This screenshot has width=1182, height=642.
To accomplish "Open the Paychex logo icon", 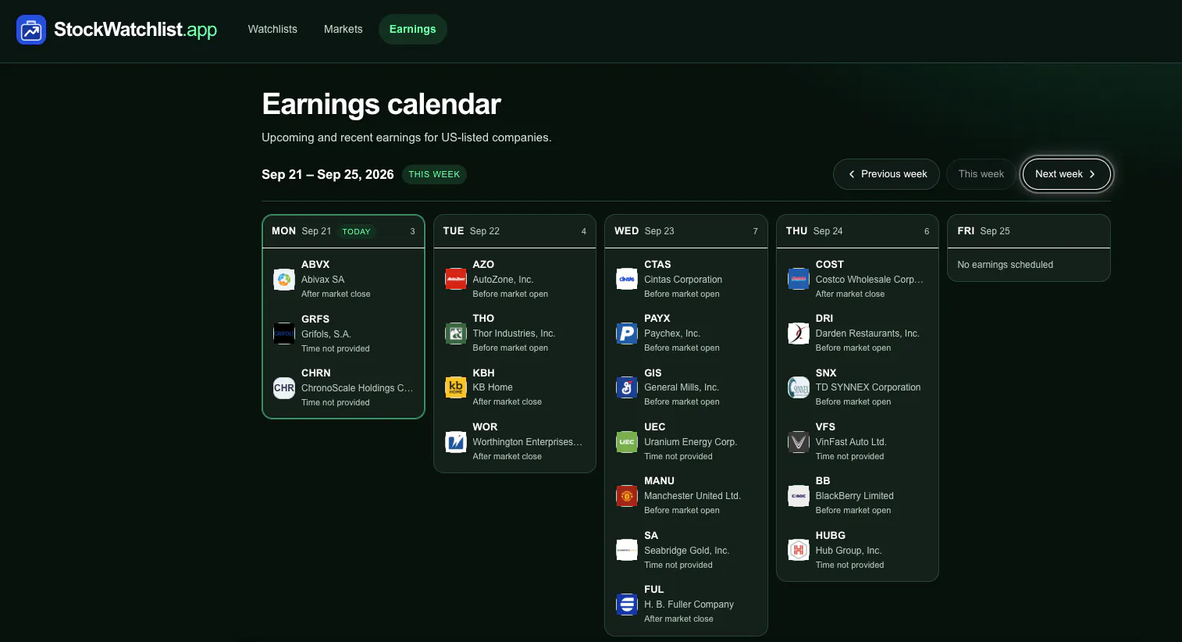I will tap(627, 333).
